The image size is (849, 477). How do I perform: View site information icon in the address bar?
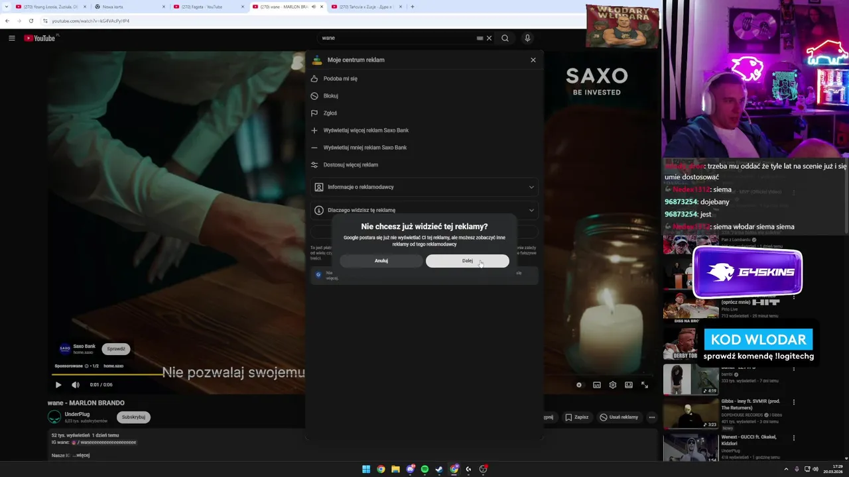45,21
